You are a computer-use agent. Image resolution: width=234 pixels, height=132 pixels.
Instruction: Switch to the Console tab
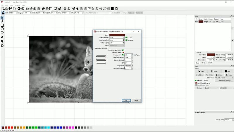(x=210, y=63)
